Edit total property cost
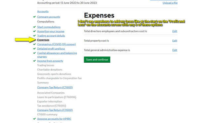This screenshot has height=123, width=212. pyautogui.click(x=175, y=41)
